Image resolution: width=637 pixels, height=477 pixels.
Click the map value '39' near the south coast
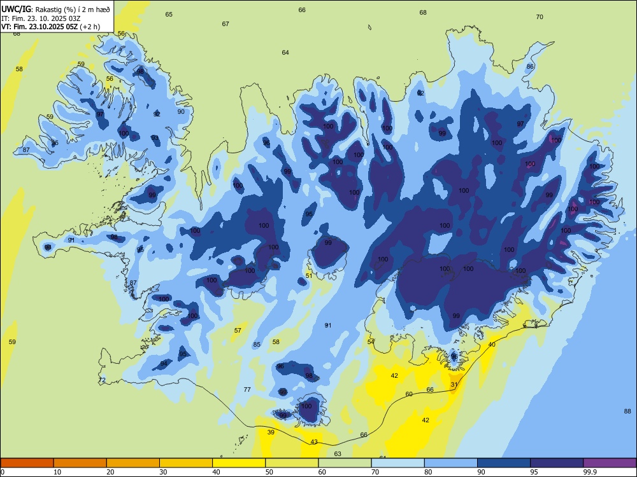[271, 432]
